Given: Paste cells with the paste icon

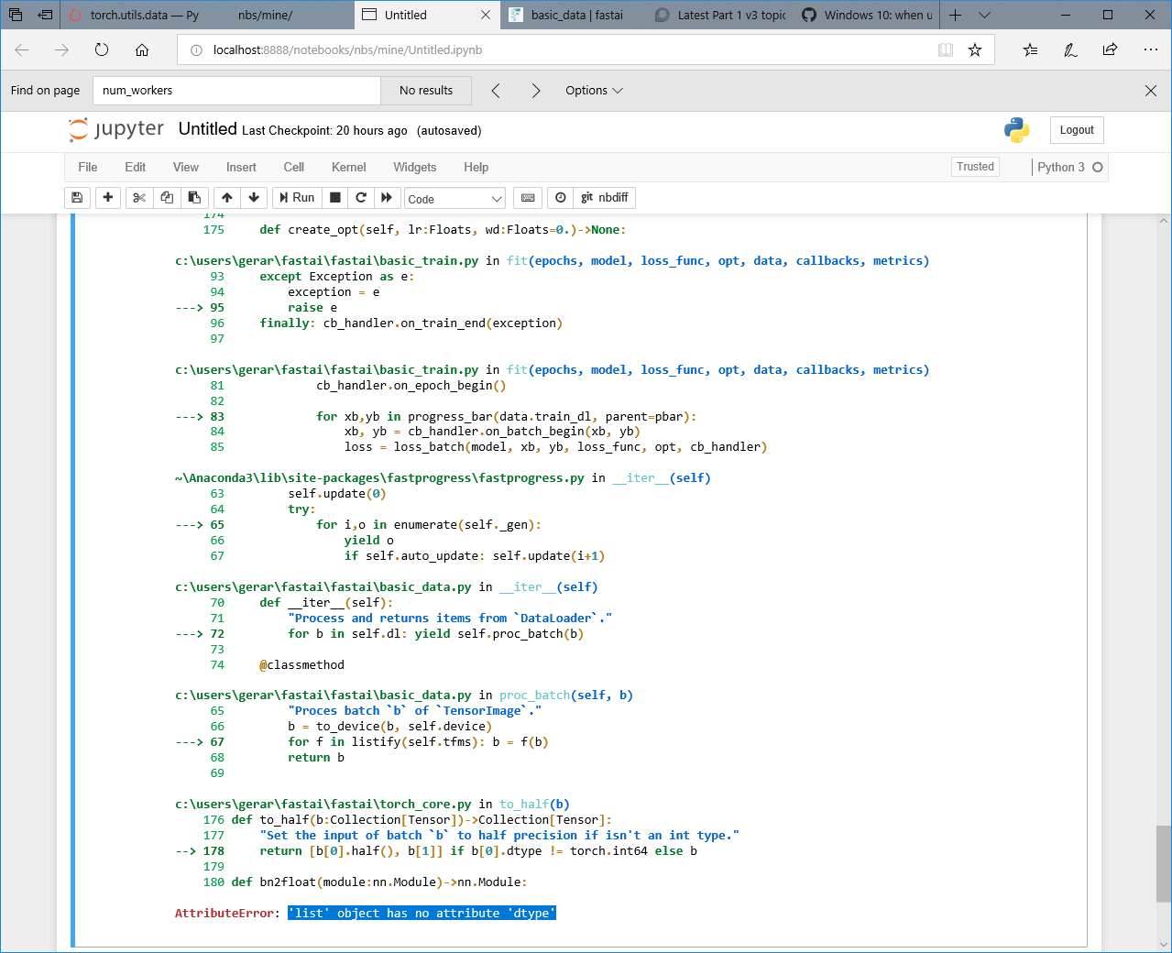Looking at the screenshot, I should tap(194, 197).
